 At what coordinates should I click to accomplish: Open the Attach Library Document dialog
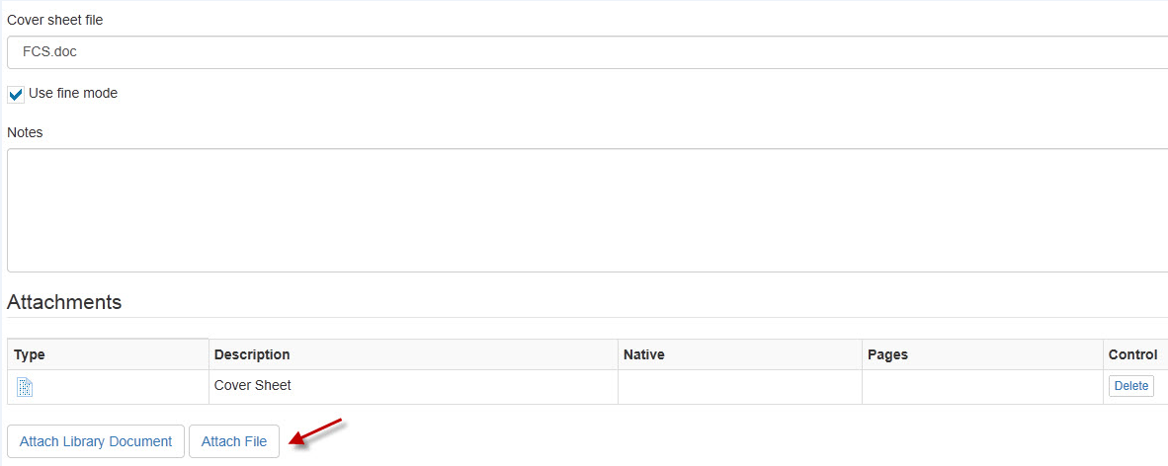(95, 441)
